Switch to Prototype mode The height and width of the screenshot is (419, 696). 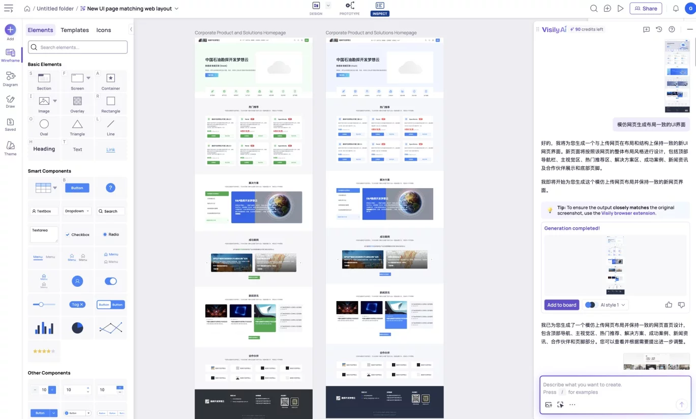349,8
